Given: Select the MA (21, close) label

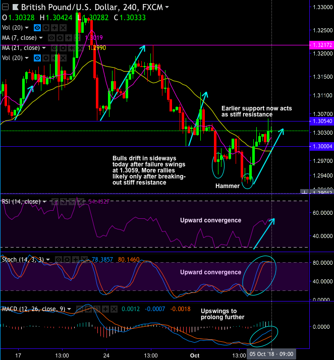Looking at the screenshot, I should (21, 48).
